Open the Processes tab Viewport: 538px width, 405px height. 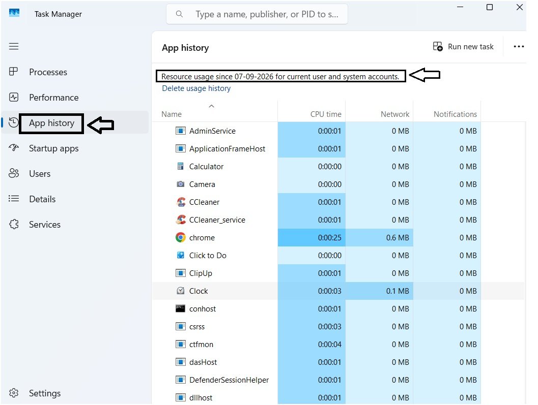point(48,72)
